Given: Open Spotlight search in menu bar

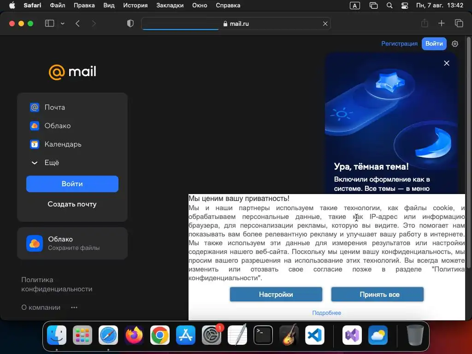Looking at the screenshot, I should 389,6.
